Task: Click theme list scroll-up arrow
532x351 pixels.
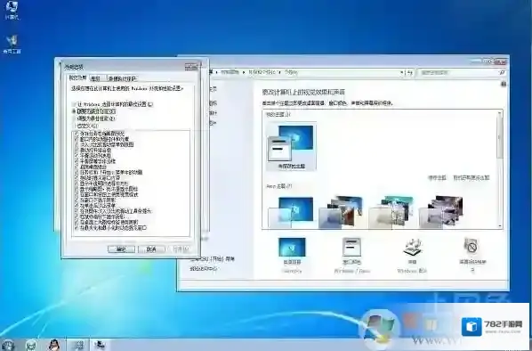Action: click(500, 113)
